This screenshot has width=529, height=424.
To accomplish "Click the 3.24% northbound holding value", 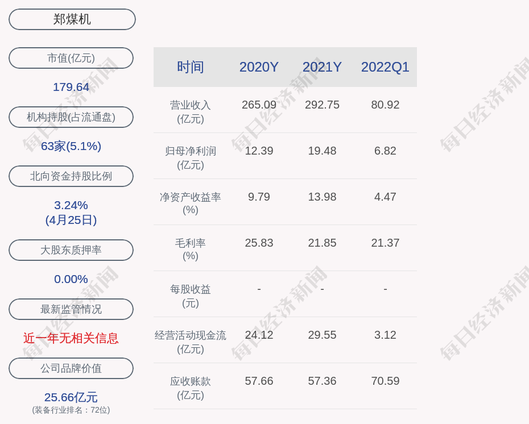I will click(71, 205).
